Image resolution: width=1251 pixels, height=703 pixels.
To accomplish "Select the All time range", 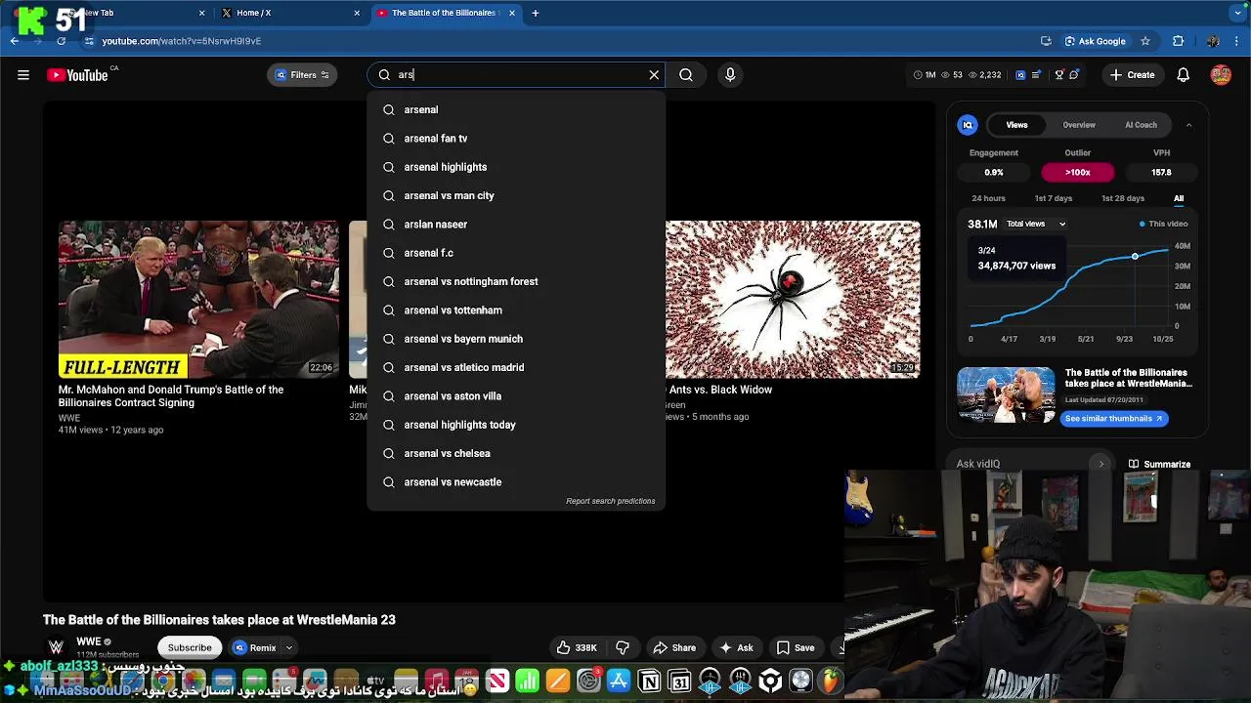I will coord(1179,198).
